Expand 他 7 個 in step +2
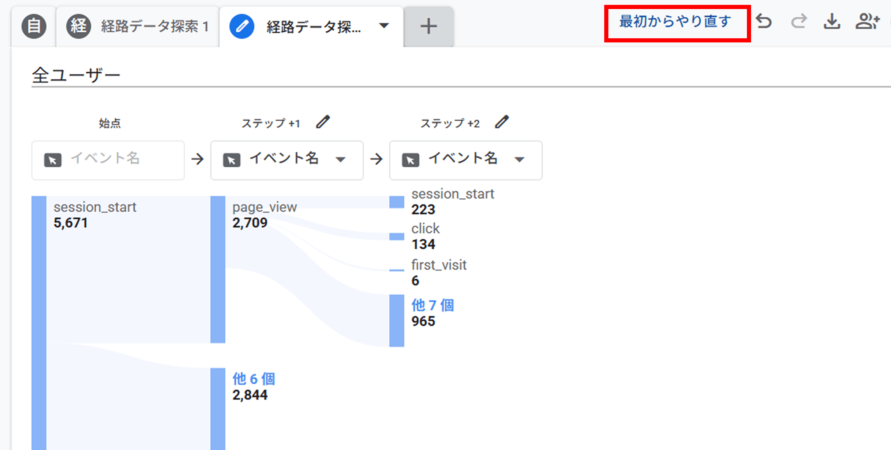This screenshot has height=450, width=891. [433, 305]
